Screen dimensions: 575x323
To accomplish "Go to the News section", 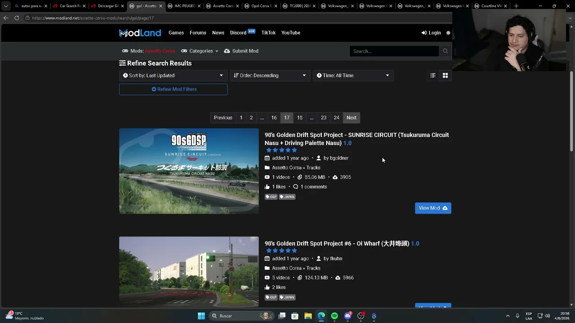I will [218, 33].
